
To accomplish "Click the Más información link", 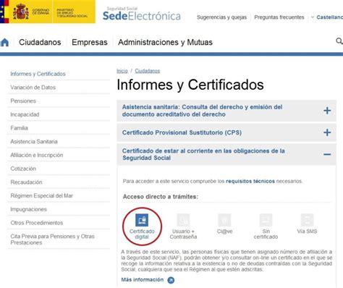I will (143, 279).
